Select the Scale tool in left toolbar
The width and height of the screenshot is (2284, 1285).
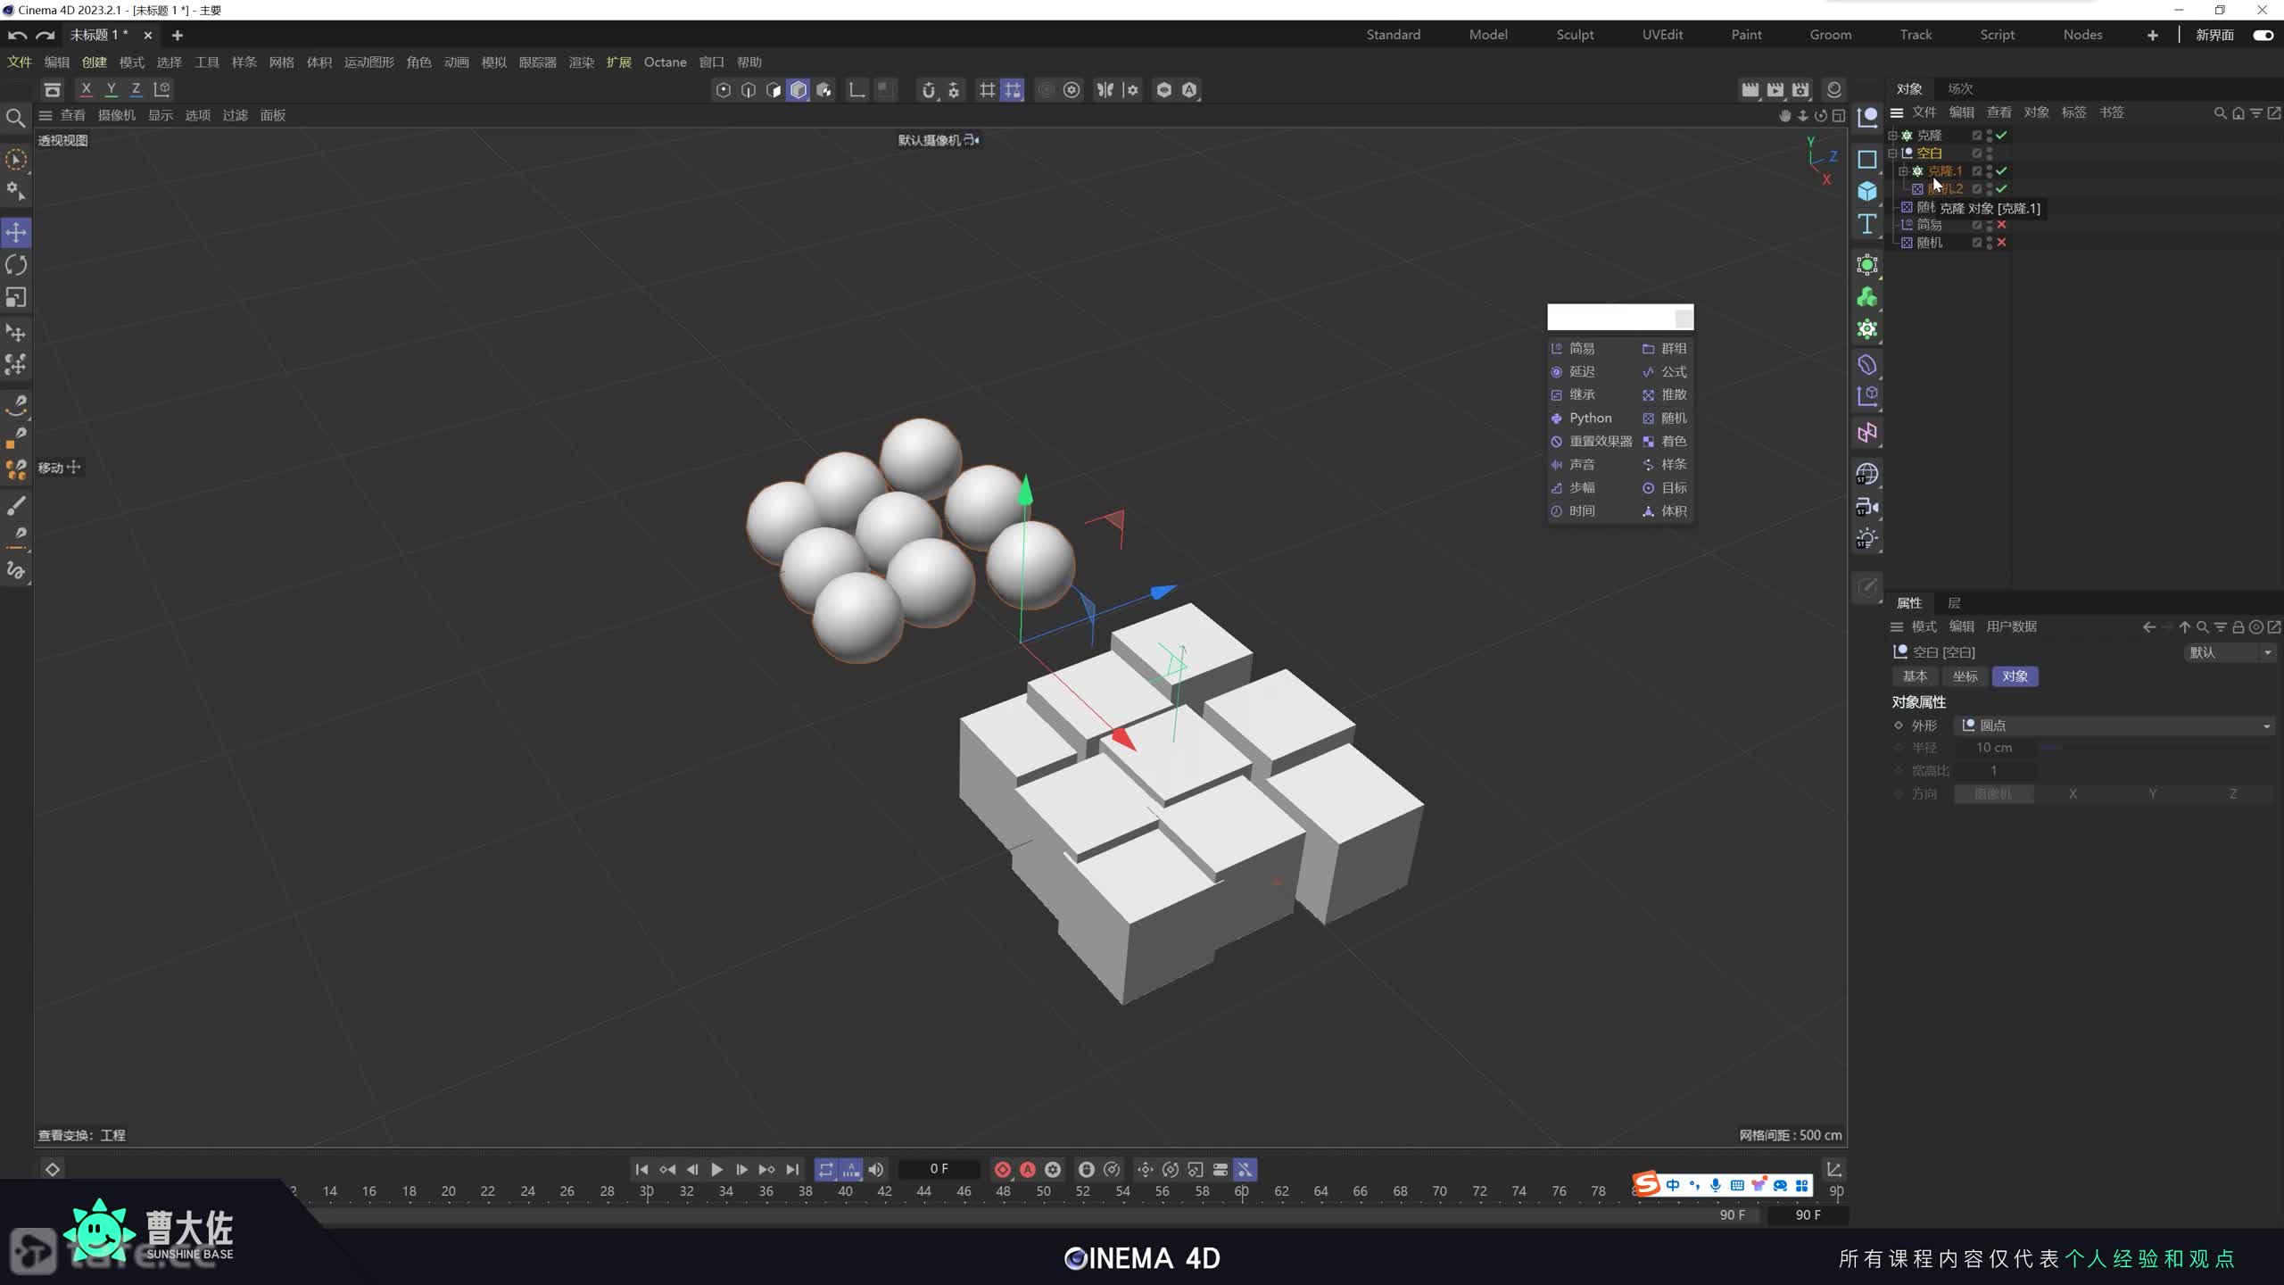coord(16,297)
